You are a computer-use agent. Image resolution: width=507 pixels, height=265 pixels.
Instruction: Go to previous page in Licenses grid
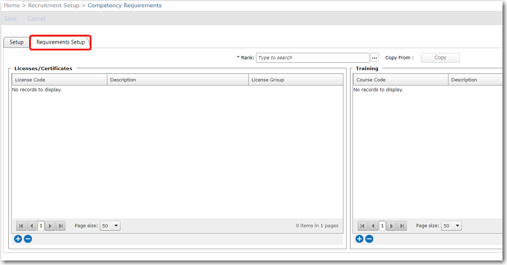click(31, 226)
